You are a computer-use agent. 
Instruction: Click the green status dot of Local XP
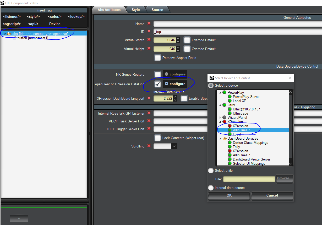point(230,101)
